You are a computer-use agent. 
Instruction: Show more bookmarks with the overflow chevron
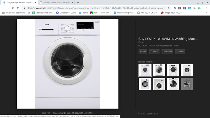(x=206, y=13)
